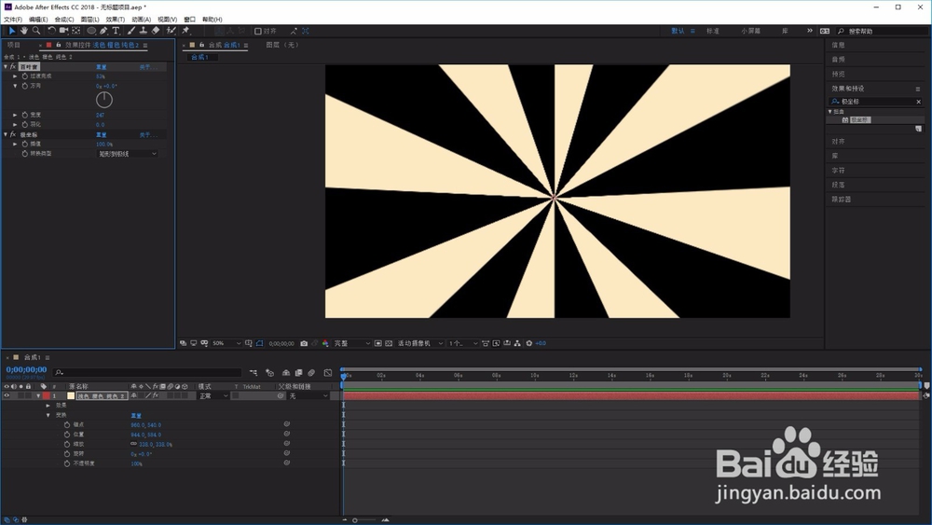Open the show channel color management icon
The width and height of the screenshot is (932, 525).
[325, 343]
